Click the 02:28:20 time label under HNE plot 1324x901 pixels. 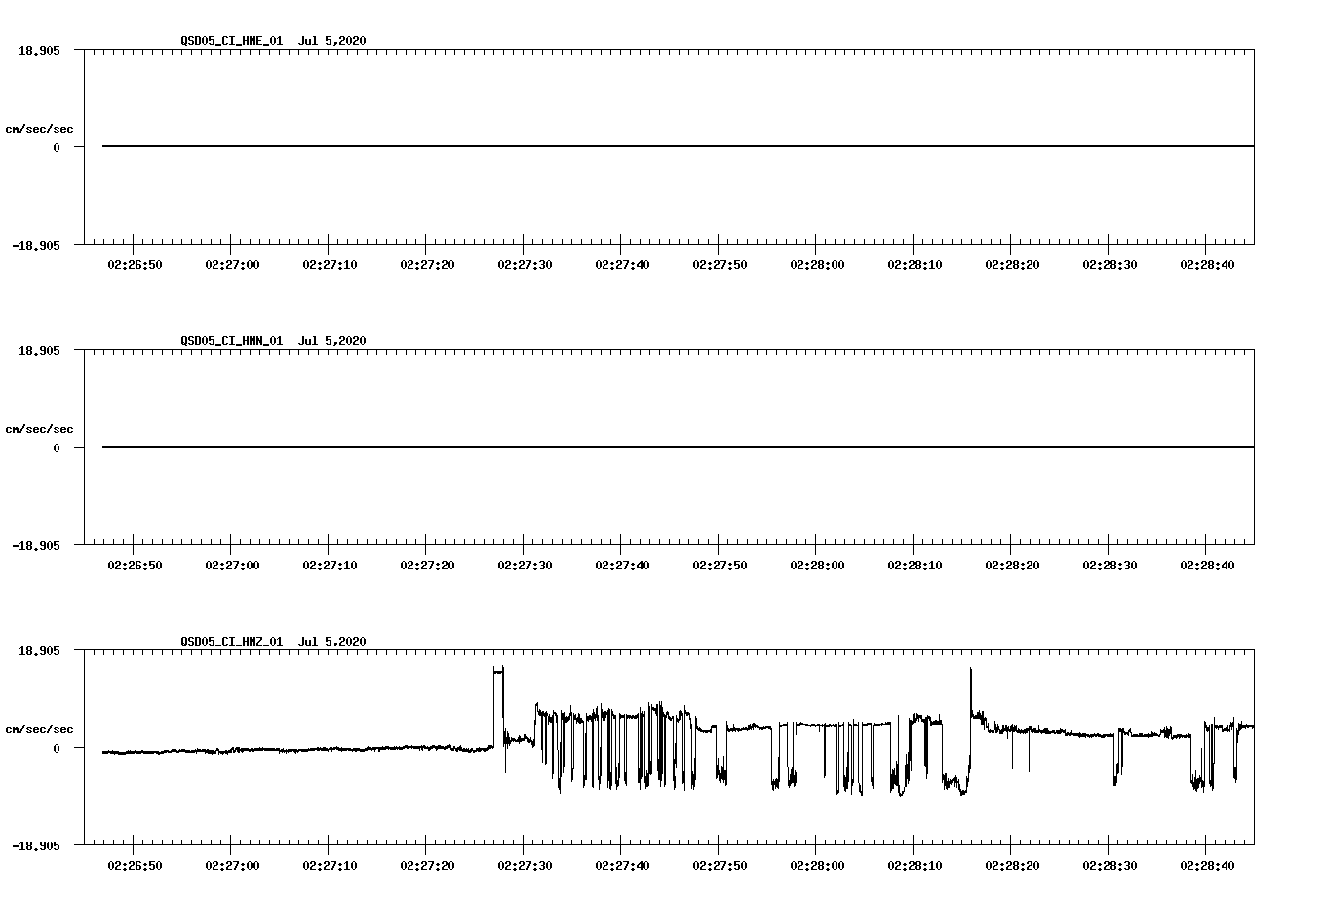(x=1012, y=265)
